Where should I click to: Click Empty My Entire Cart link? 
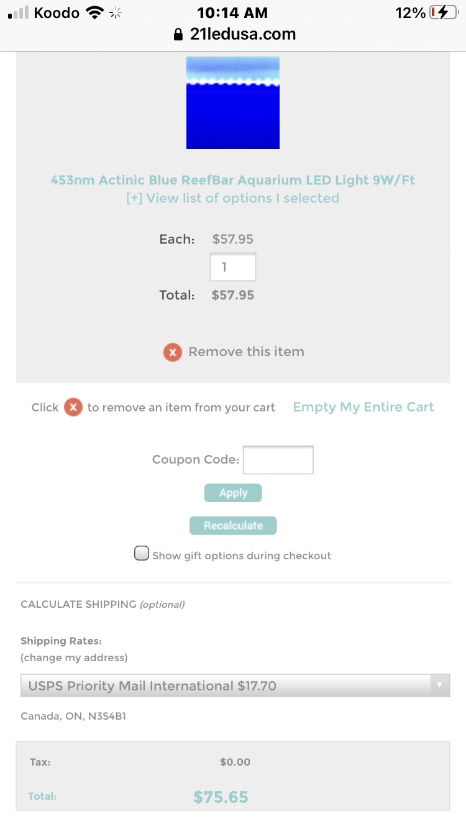tap(363, 407)
